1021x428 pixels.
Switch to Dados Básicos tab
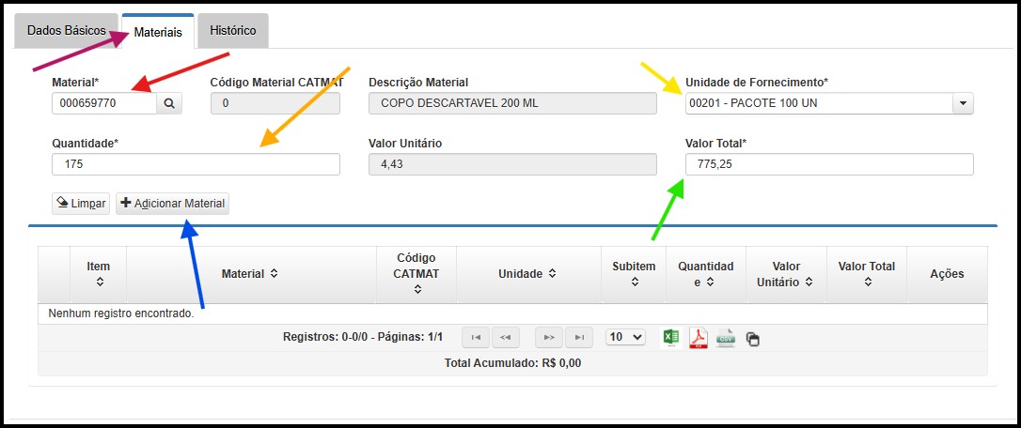[66, 30]
